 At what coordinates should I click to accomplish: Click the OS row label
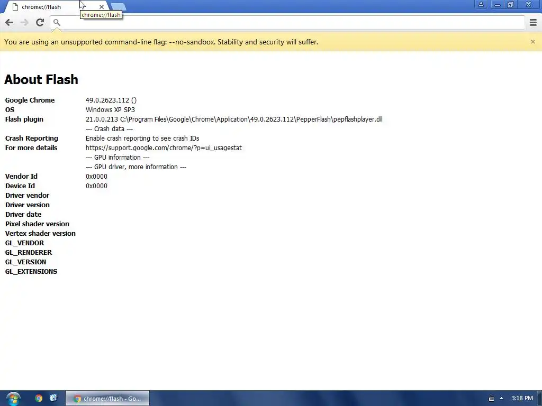click(10, 110)
